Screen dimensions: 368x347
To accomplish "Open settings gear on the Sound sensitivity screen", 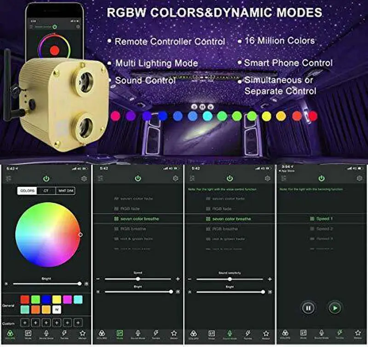I will [267, 178].
